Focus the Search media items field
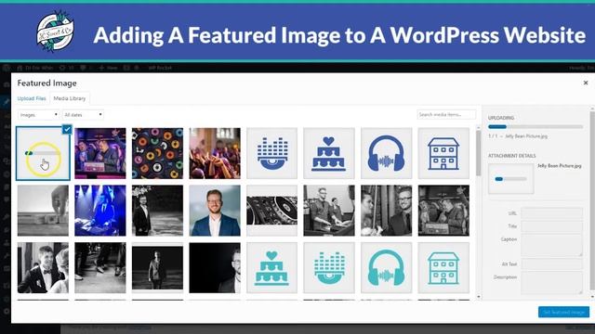595x334 pixels. (x=446, y=114)
